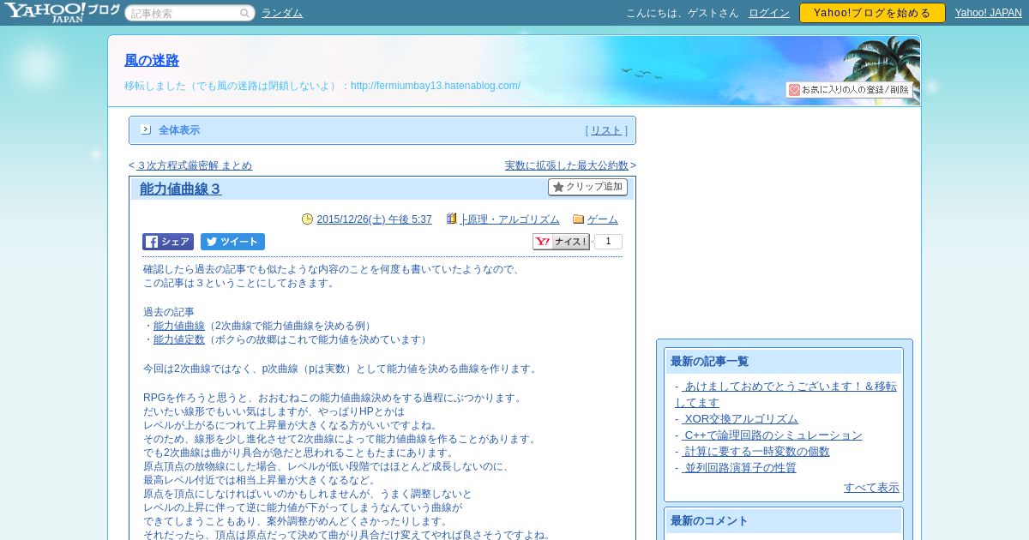Open the 原理・アルゴリズム category link
1029x540 pixels.
click(x=510, y=219)
